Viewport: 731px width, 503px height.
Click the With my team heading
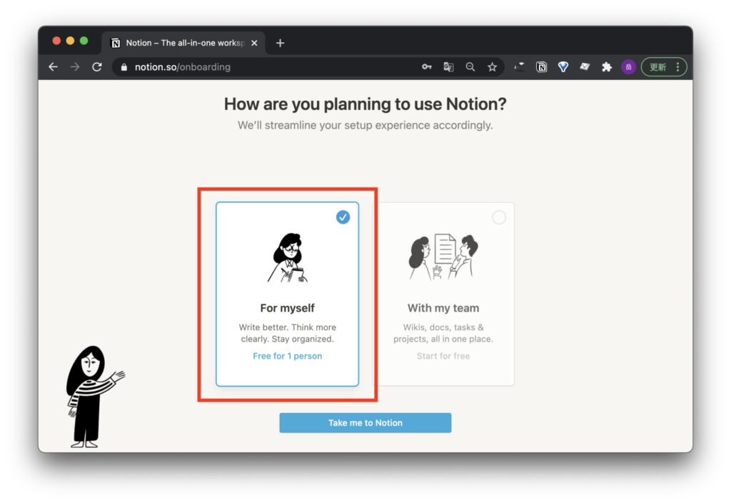443,308
